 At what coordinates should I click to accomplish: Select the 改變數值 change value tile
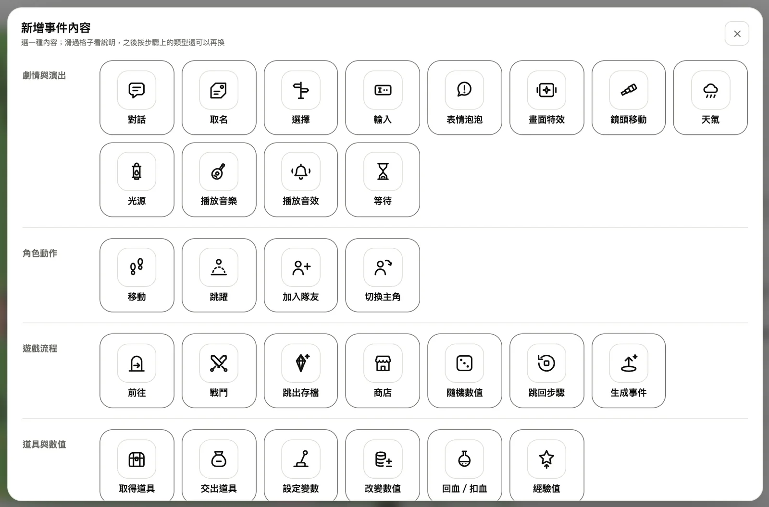click(383, 466)
